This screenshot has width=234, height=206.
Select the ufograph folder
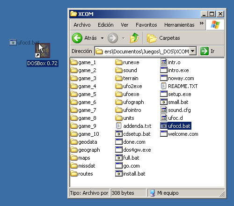point(130,102)
